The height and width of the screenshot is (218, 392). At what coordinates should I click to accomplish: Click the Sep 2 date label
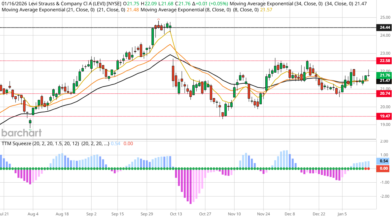91,214
